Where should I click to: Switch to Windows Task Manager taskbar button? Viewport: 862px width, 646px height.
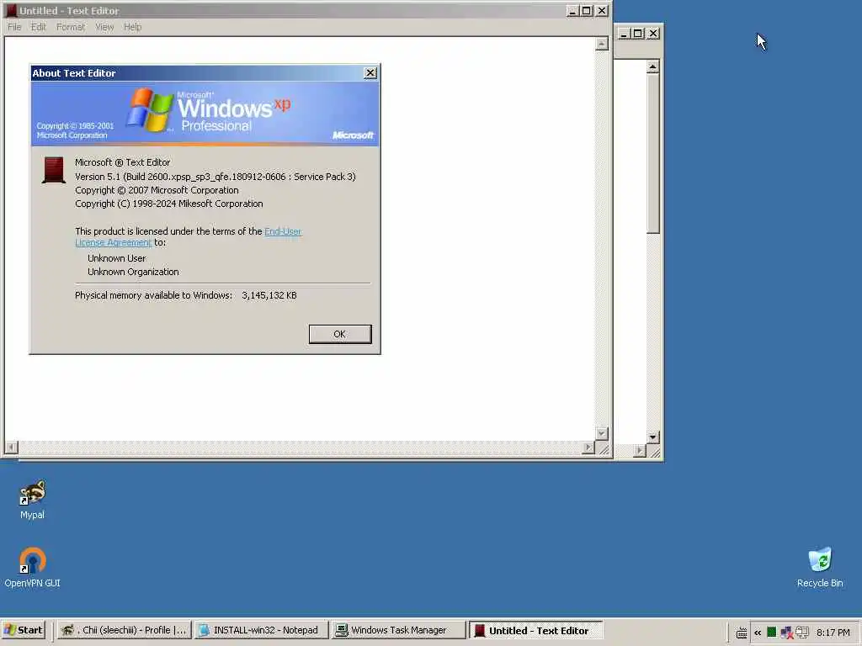pos(398,630)
